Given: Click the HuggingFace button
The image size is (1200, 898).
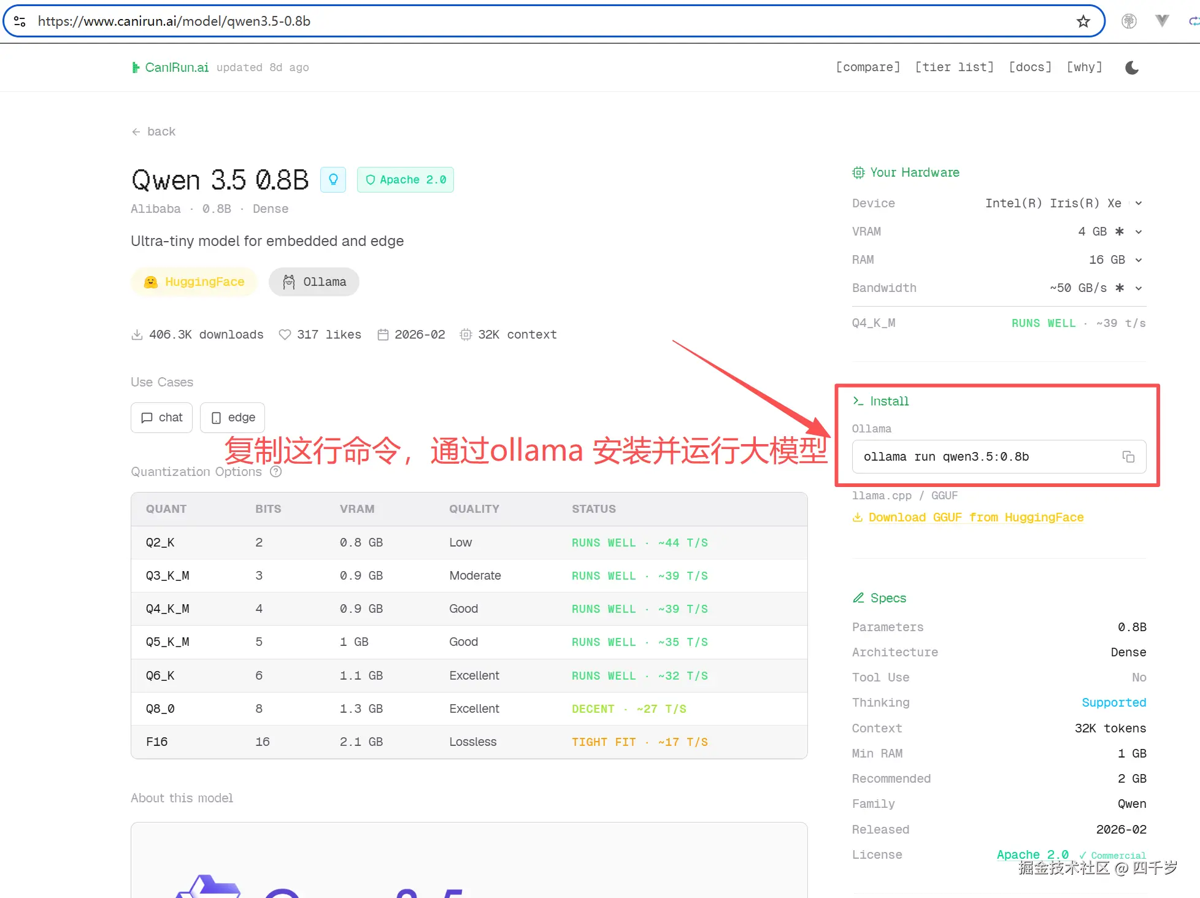Looking at the screenshot, I should [x=194, y=282].
